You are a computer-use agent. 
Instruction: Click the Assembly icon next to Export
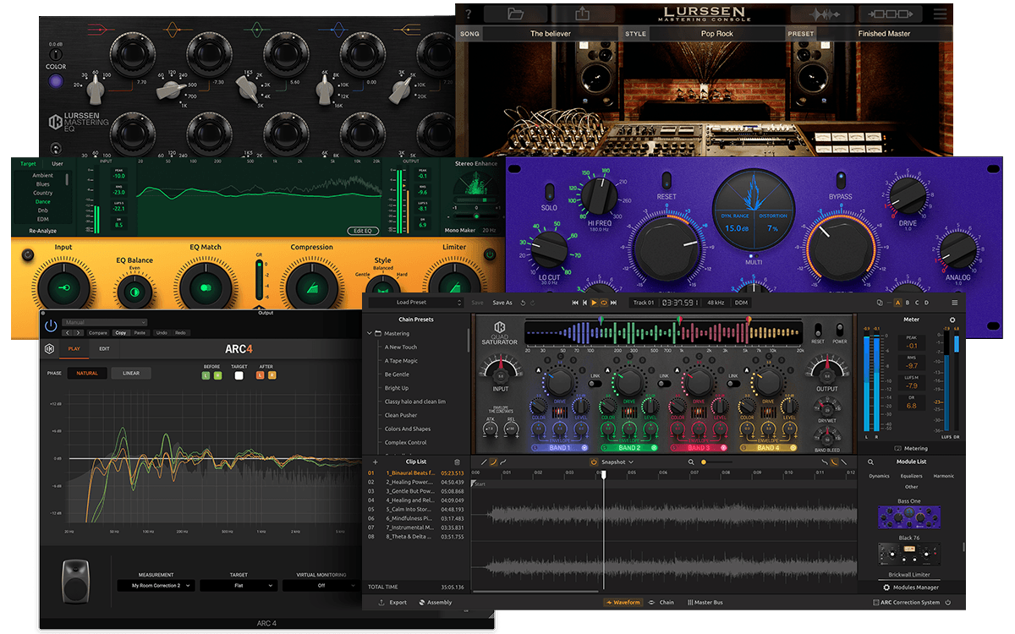tap(420, 603)
